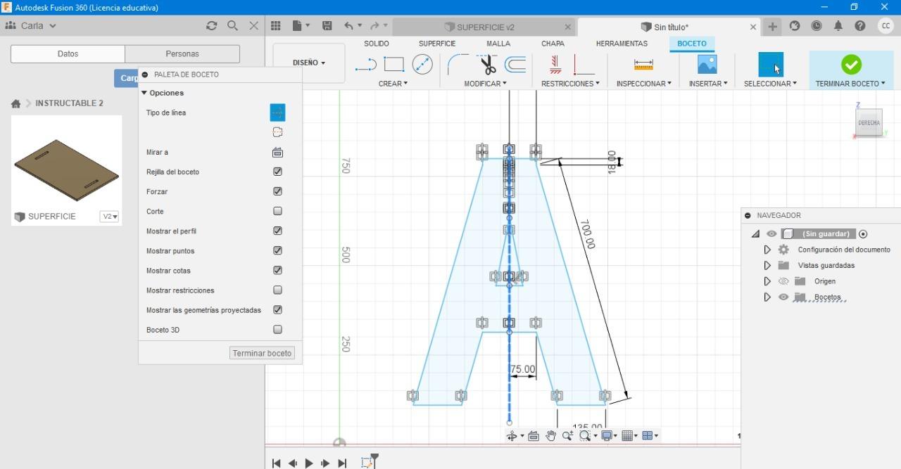Expand Configuración del documento tree node
The height and width of the screenshot is (469, 901).
click(x=767, y=250)
